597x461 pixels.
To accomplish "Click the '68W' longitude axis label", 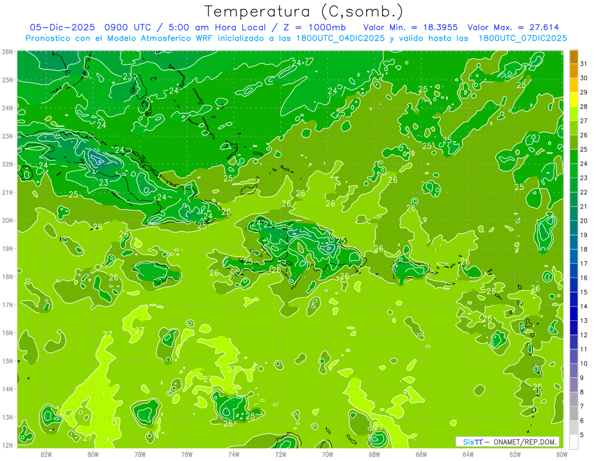I will [374, 454].
